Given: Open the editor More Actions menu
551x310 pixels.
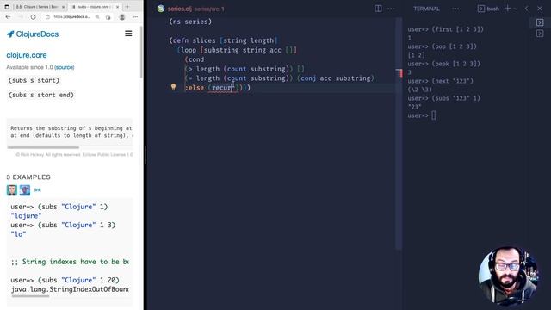Looking at the screenshot, I should coord(391,9).
